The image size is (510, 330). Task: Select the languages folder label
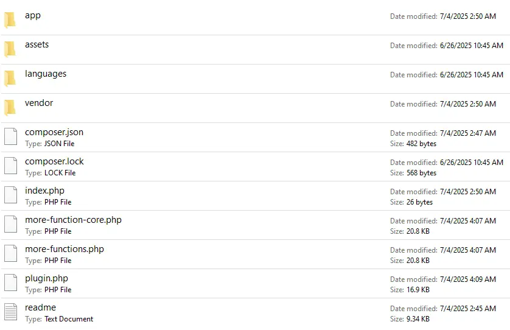coord(46,74)
